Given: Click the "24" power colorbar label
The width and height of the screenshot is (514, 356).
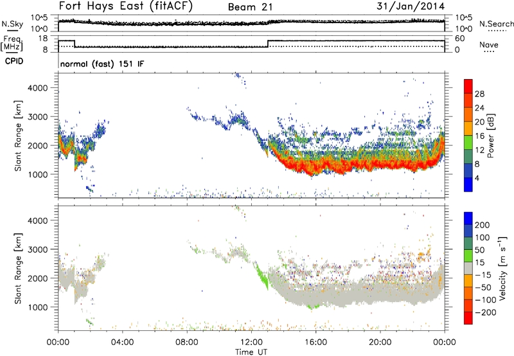Looking at the screenshot, I should coord(479,108).
